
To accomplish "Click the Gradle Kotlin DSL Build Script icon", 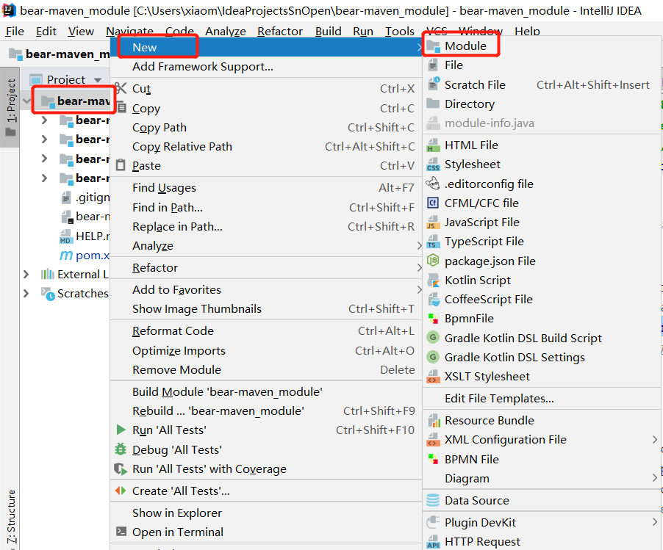I will (432, 338).
